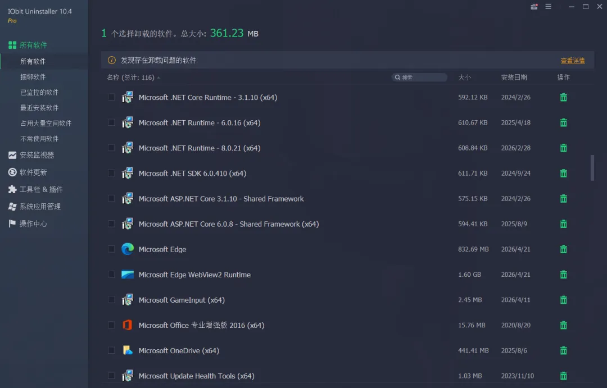Screen dimensions: 607x388
Task: Select Microsoft ASP.NET Core 6.0.8 Shared Framework row text
Action: tap(229, 224)
